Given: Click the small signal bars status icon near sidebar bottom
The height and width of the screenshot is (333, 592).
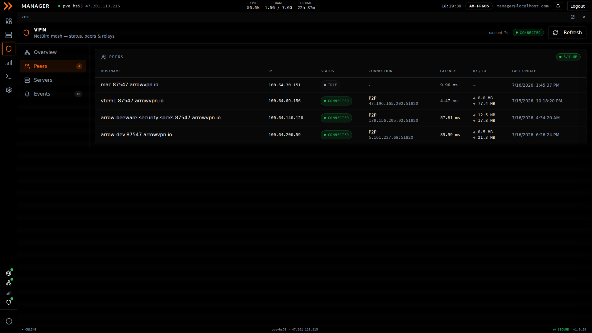Looking at the screenshot, I should pyautogui.click(x=9, y=293).
